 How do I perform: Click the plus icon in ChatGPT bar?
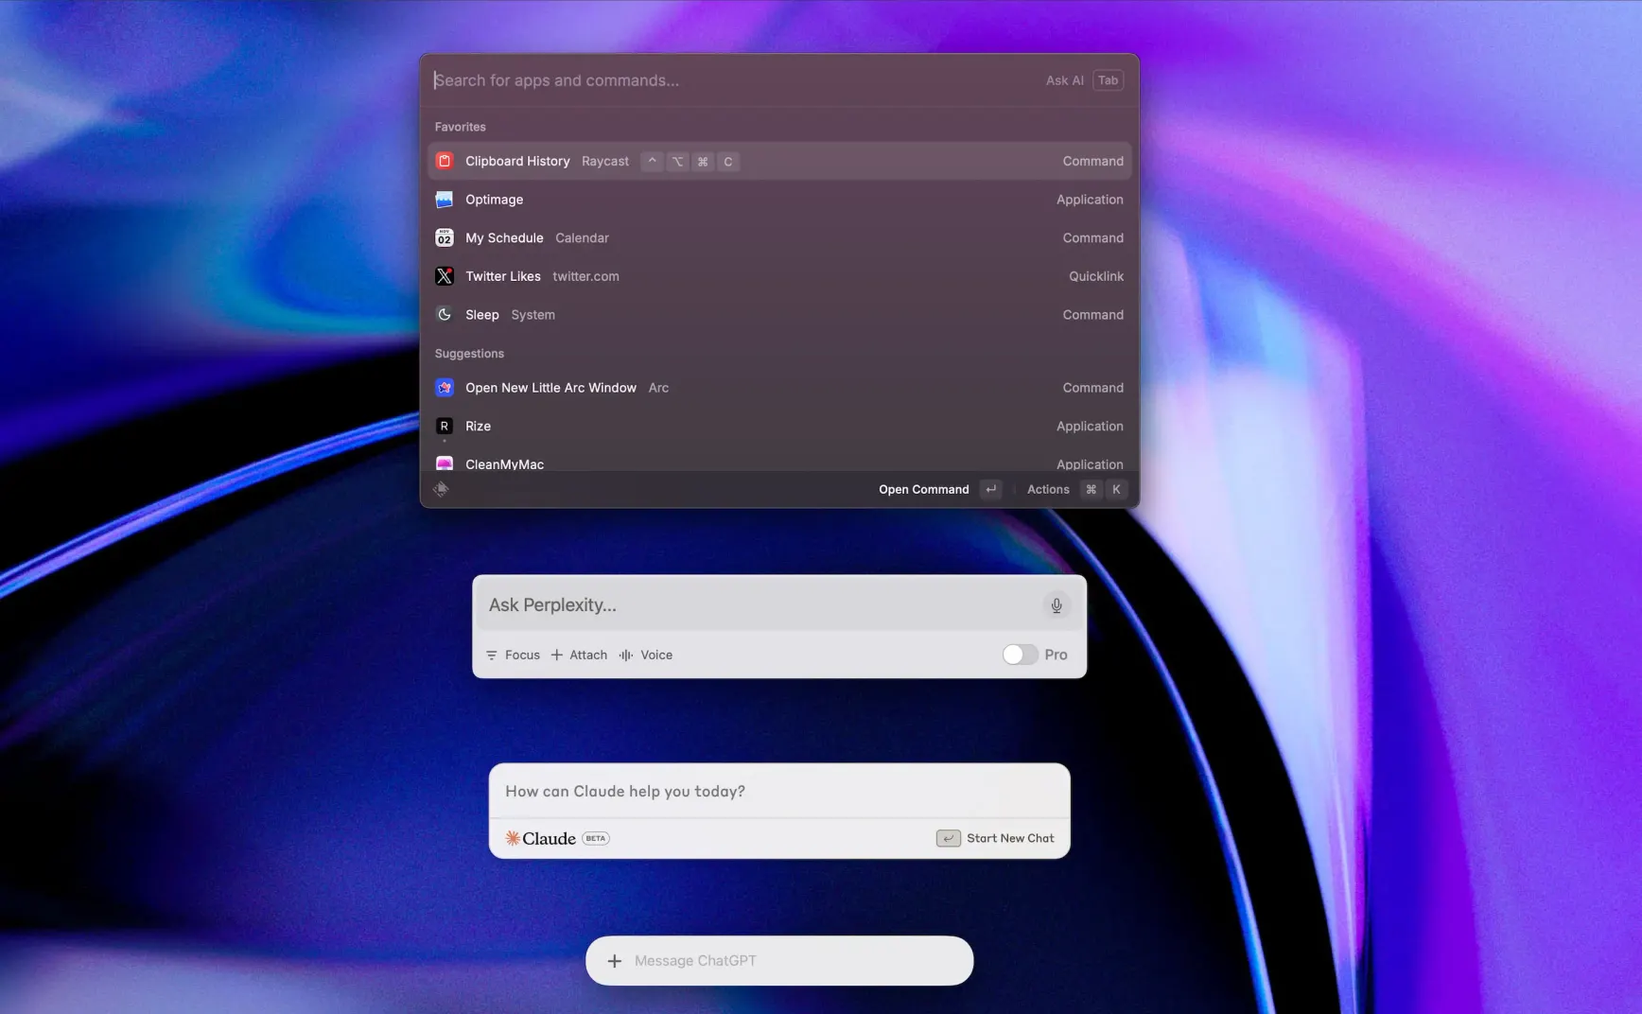pyautogui.click(x=615, y=961)
